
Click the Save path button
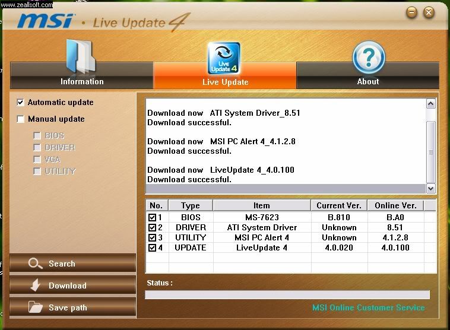72,307
